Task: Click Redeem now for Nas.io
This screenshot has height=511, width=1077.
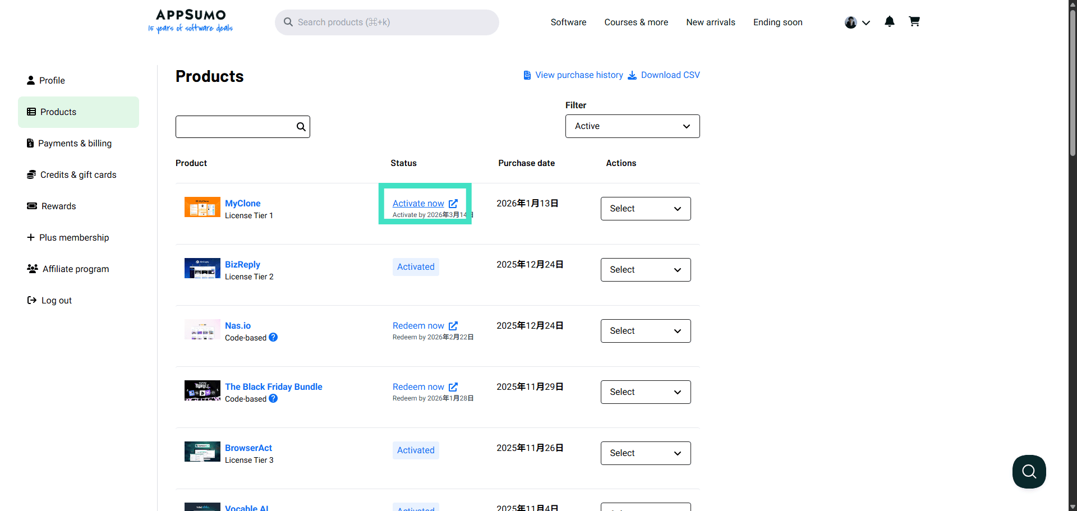Action: [418, 326]
